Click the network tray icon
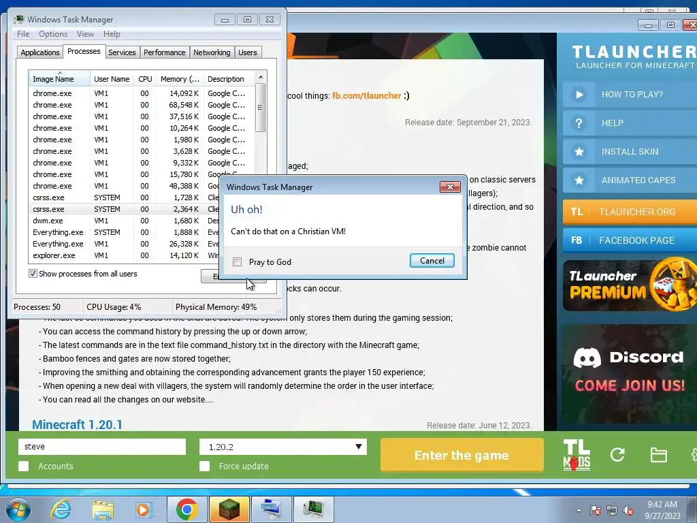 coord(612,510)
